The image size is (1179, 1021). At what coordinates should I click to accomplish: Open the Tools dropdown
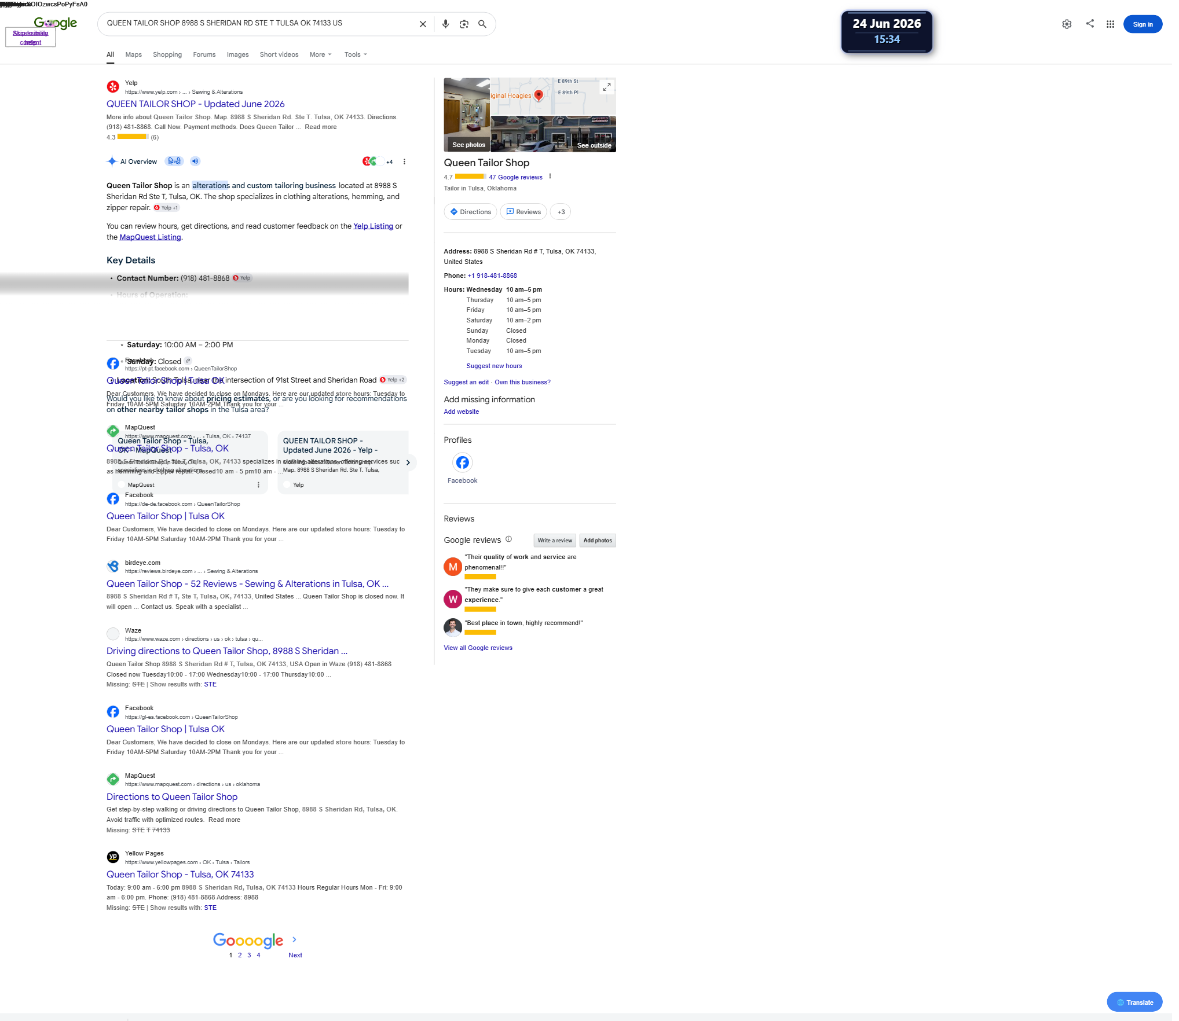(x=356, y=54)
